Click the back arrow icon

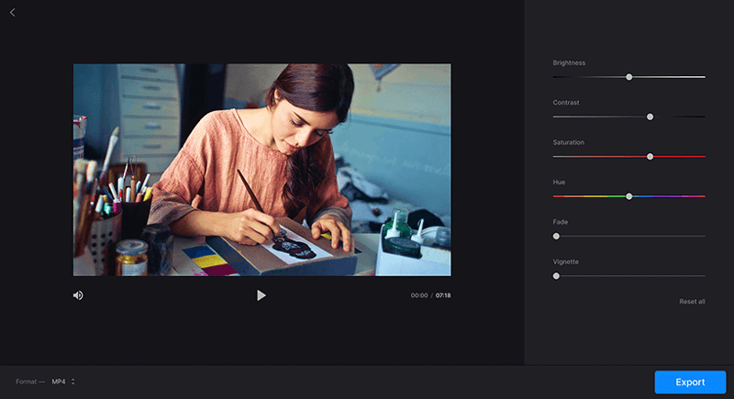pos(12,13)
